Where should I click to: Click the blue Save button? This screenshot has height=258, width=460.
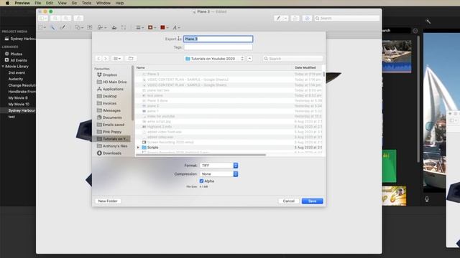[x=312, y=201]
